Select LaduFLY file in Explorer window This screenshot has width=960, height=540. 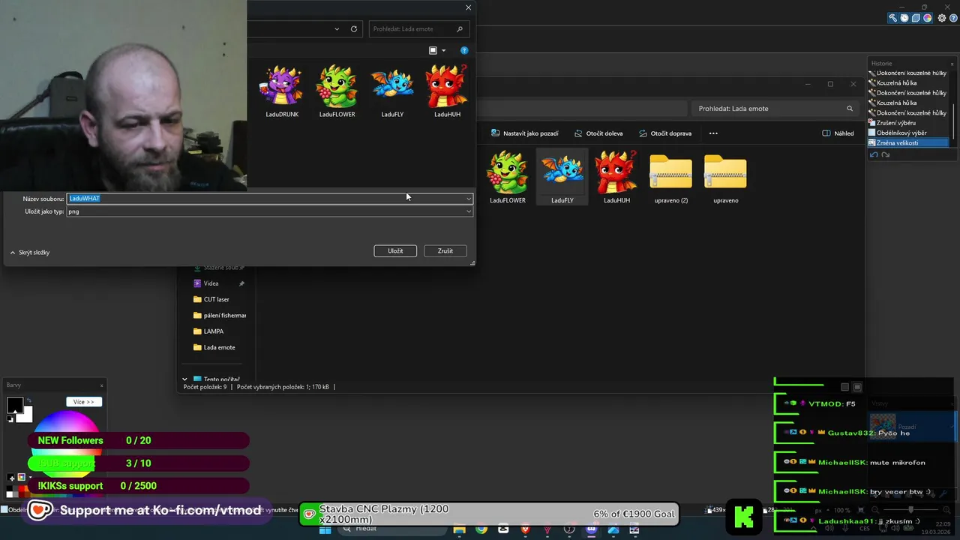(x=562, y=177)
